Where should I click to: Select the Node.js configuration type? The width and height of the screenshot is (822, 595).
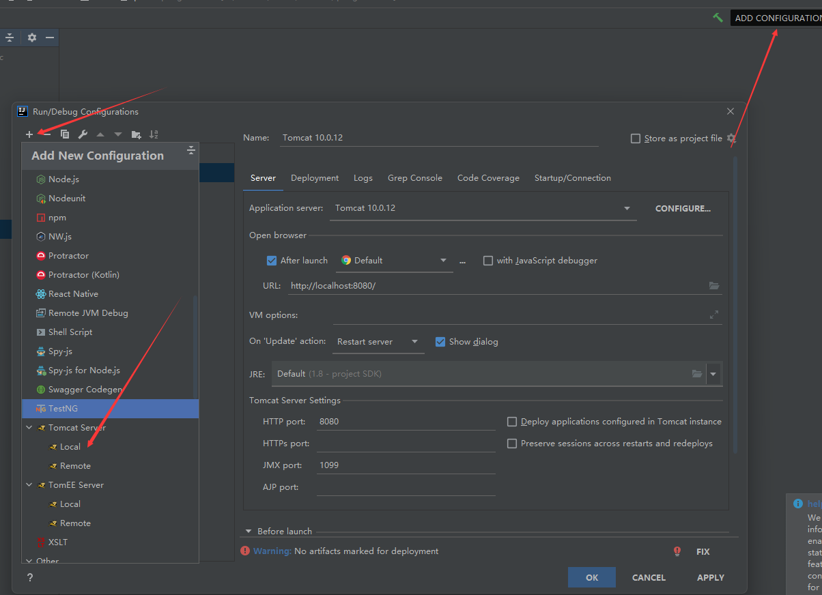coord(110,179)
